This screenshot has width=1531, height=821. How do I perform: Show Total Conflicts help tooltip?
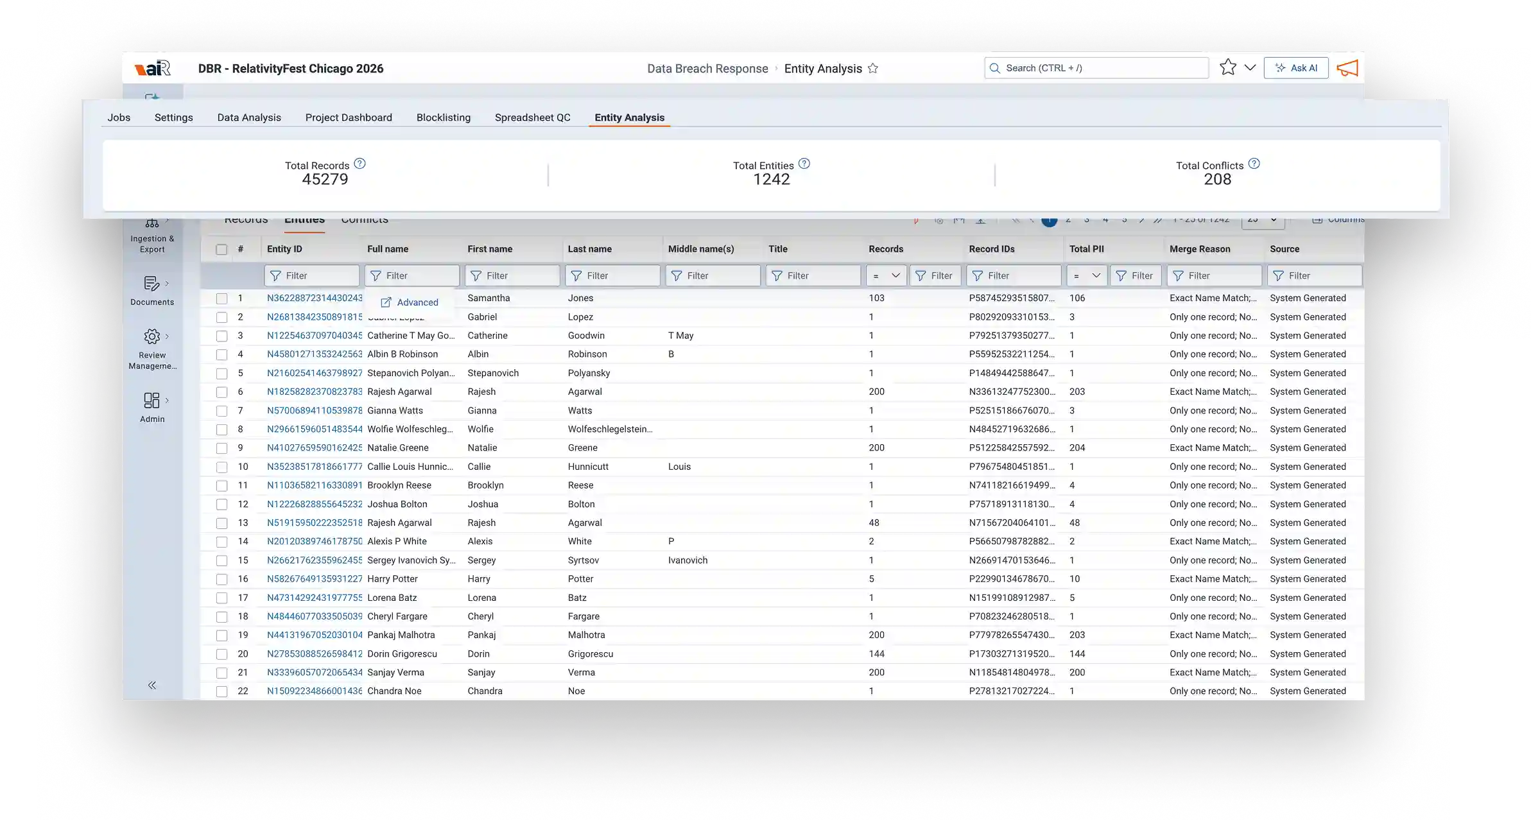(1254, 164)
